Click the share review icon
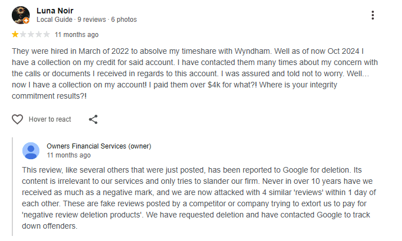402x241 pixels. point(94,119)
